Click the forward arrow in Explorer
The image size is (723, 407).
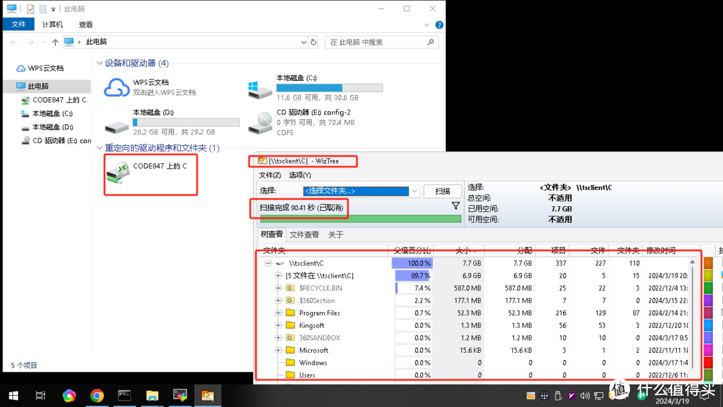click(30, 42)
